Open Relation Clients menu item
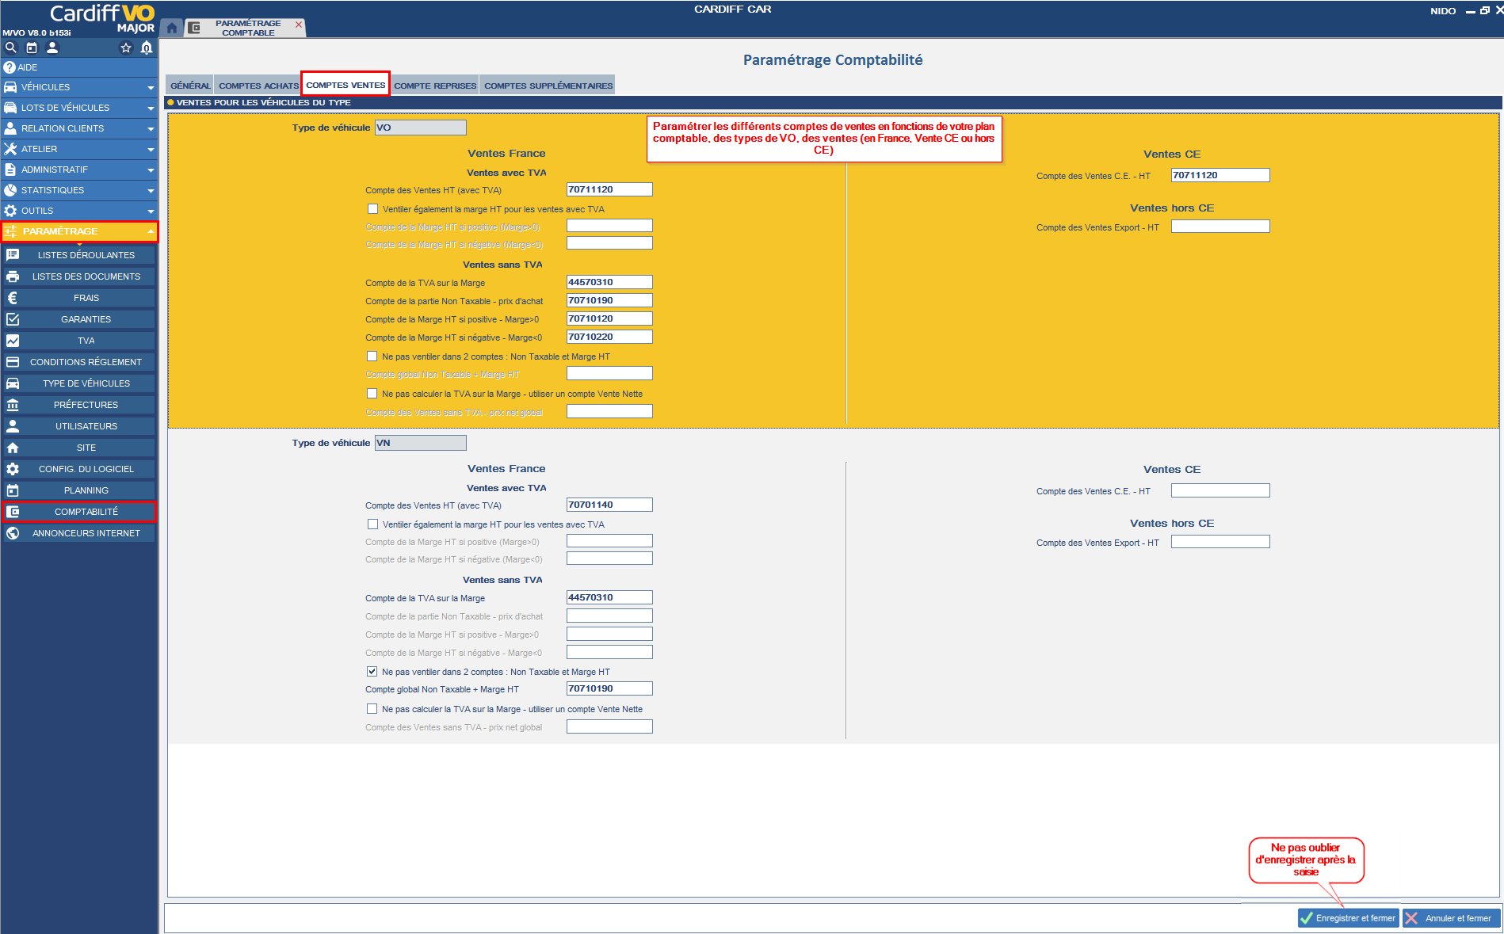The width and height of the screenshot is (1504, 934). (79, 128)
